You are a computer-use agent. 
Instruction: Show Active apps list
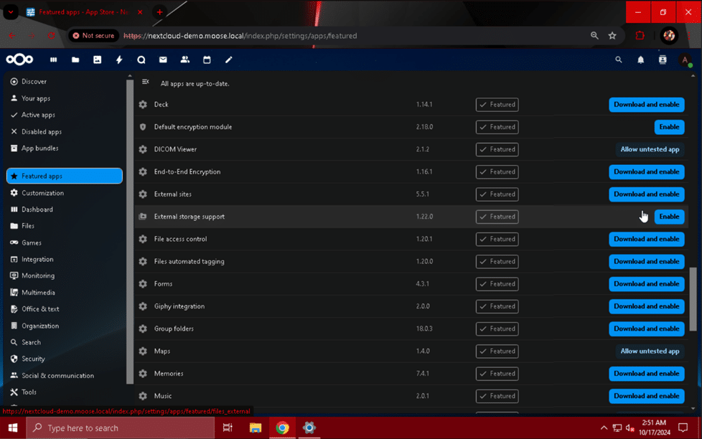[65, 115]
